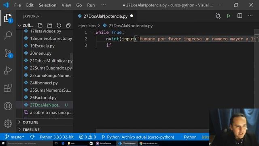
Task: Place cursor after 'if' on line 3
Action: coord(112,45)
